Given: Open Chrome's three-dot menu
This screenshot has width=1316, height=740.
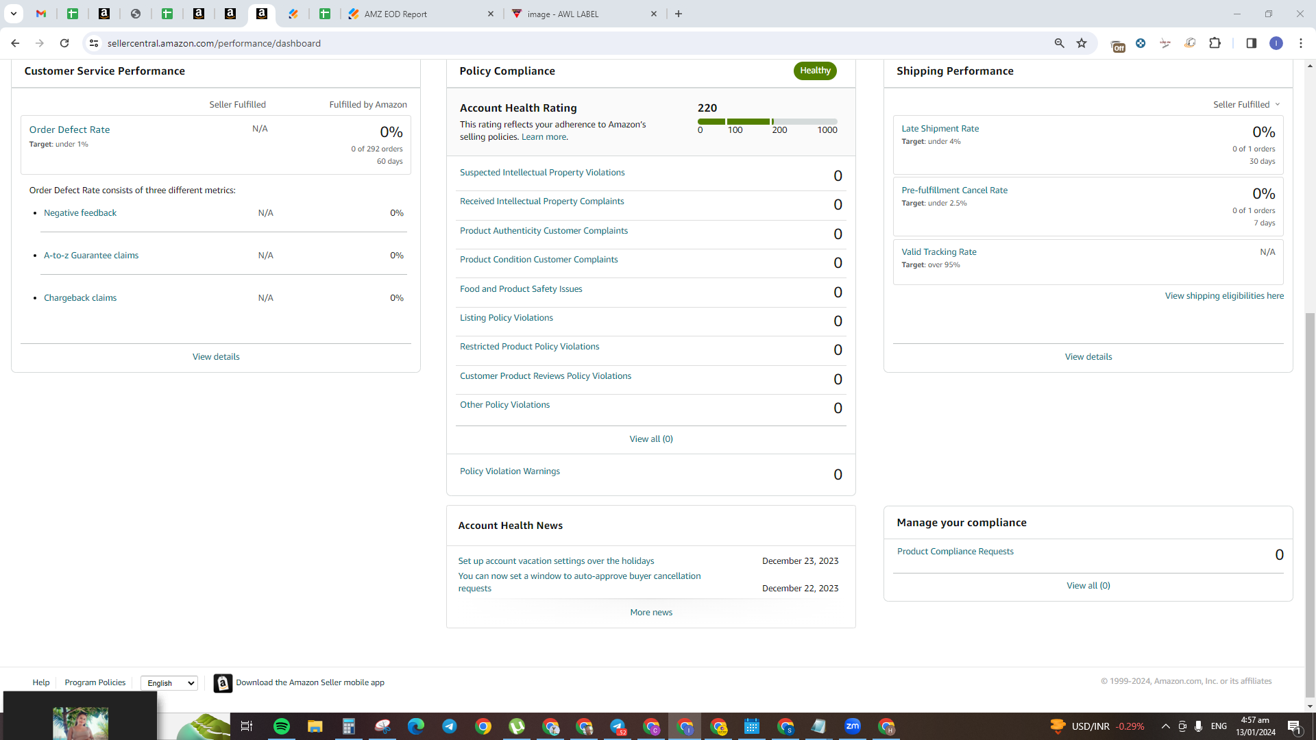Looking at the screenshot, I should click(1301, 43).
